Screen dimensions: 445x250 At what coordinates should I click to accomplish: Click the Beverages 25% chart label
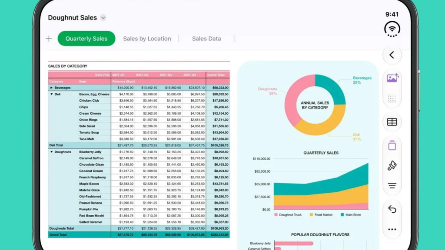coord(362,80)
